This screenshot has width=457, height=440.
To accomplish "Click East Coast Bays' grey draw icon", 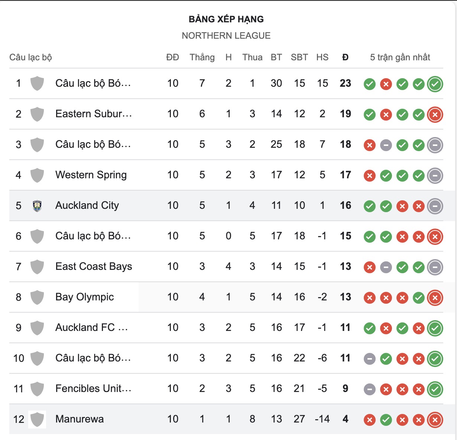I will pos(386,267).
